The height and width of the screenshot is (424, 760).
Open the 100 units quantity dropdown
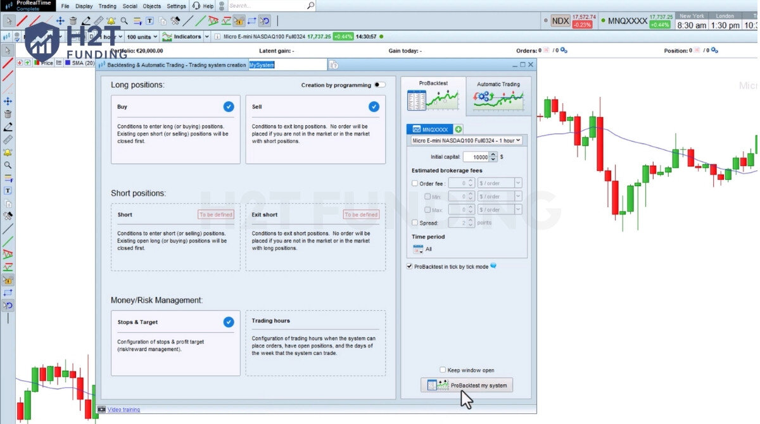click(x=155, y=37)
